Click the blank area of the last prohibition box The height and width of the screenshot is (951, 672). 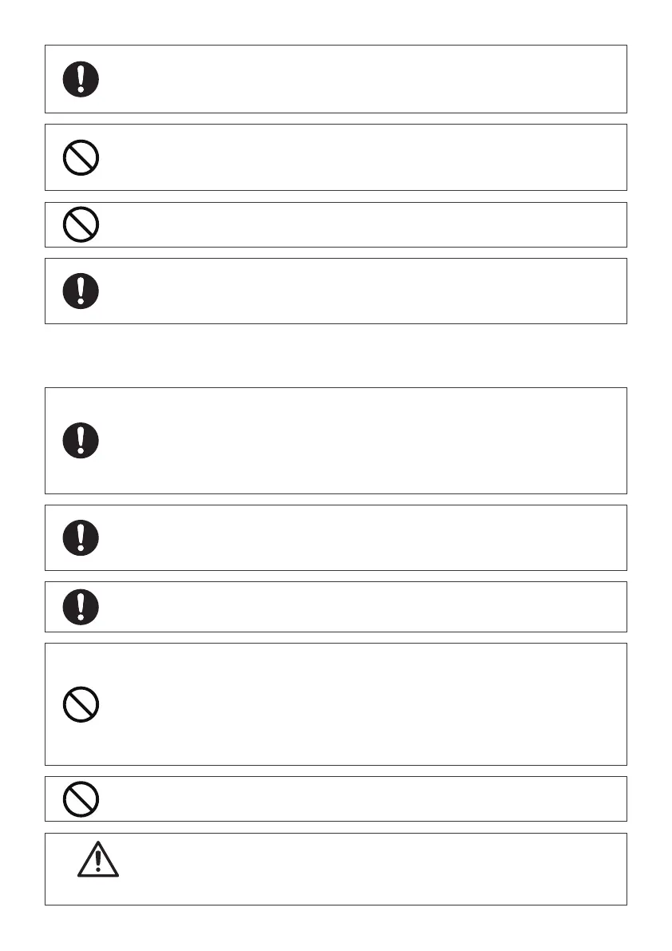pos(359,798)
